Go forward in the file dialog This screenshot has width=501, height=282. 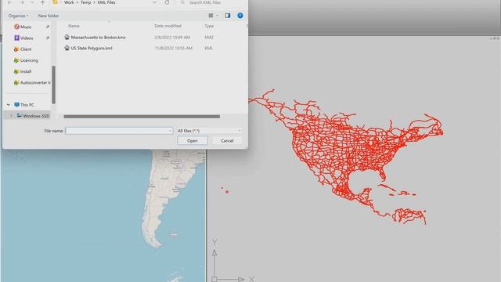coord(21,2)
